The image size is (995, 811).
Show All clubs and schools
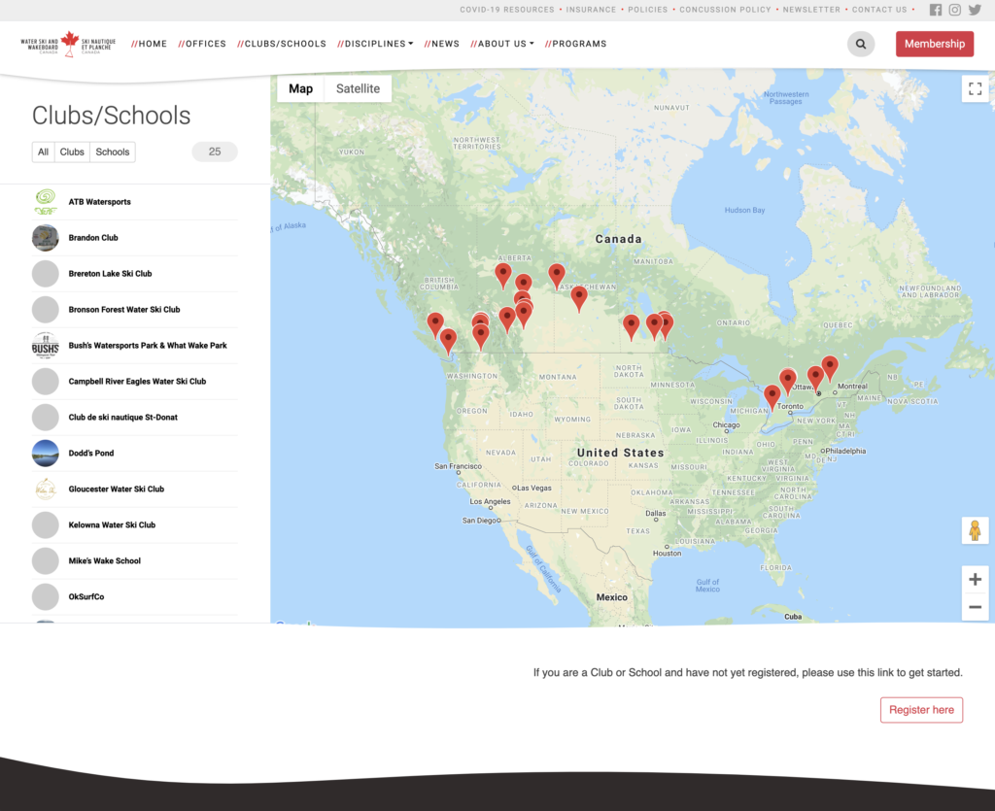pos(43,152)
